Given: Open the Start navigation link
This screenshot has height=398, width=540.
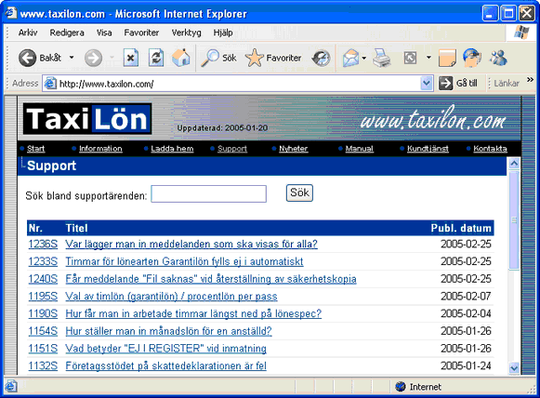Looking at the screenshot, I should click(x=36, y=149).
